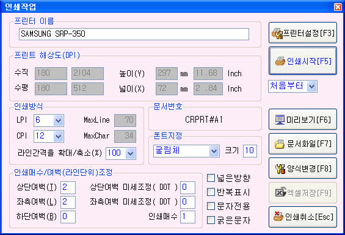
Task: Click the cancel print icon on 인쇄취소[Esc]
Action: pos(278,216)
